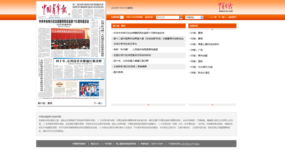Click the athletes photo on newspaper page

(89, 89)
